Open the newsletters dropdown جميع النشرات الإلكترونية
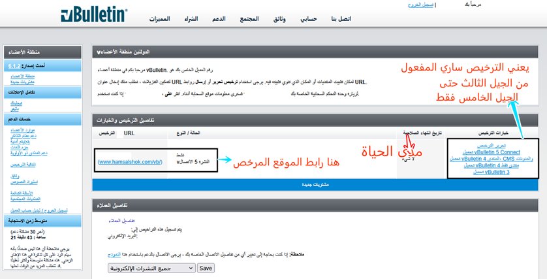Viewport: 547px width, 279px height. (x=151, y=268)
